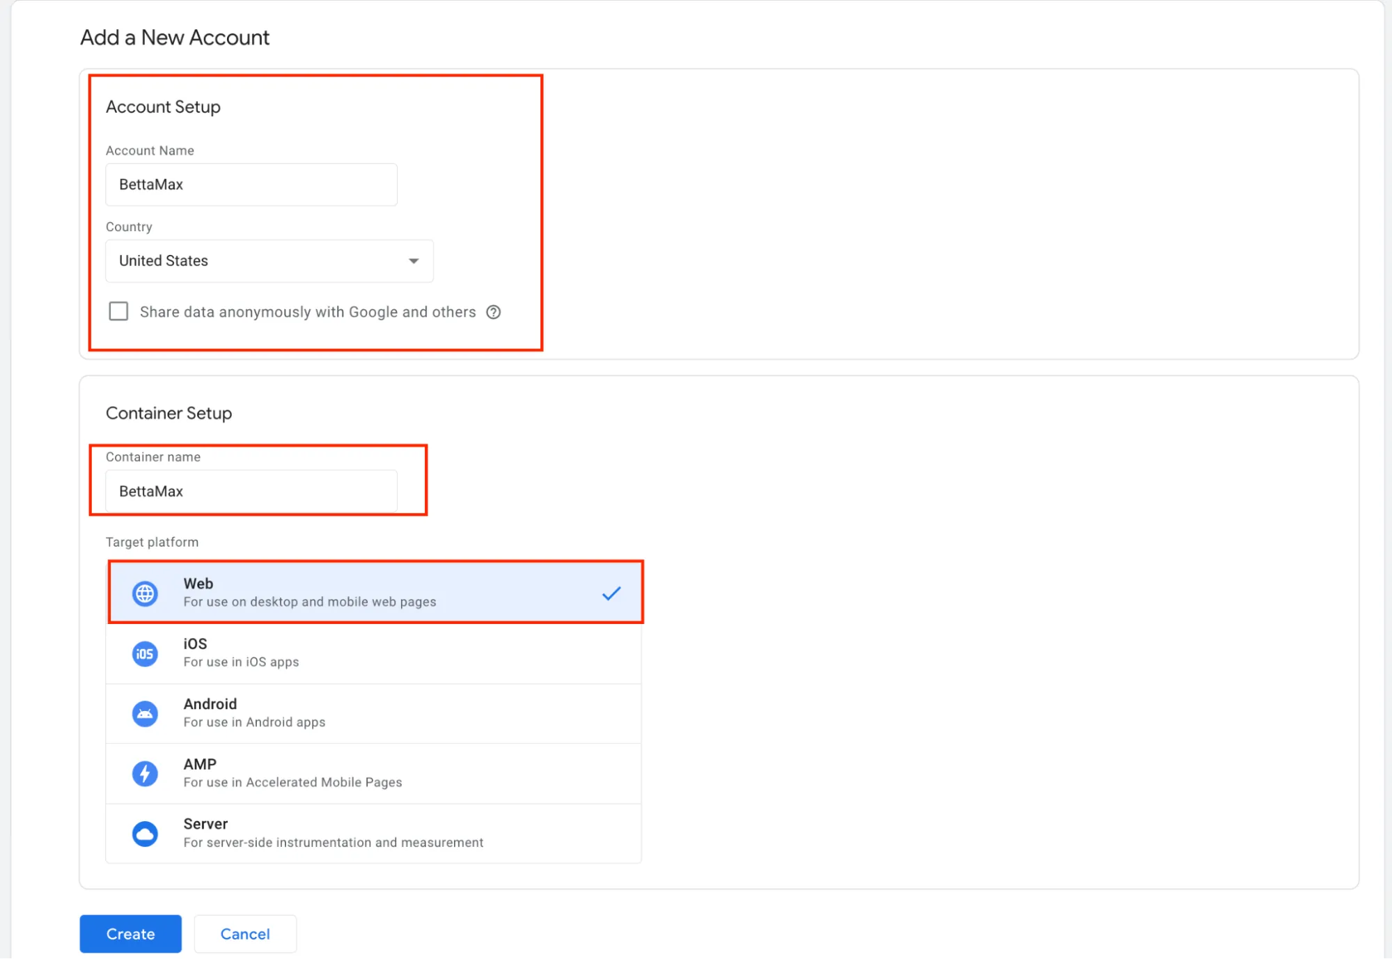The image size is (1392, 959).
Task: Click the iOS platform icon
Action: 145,653
